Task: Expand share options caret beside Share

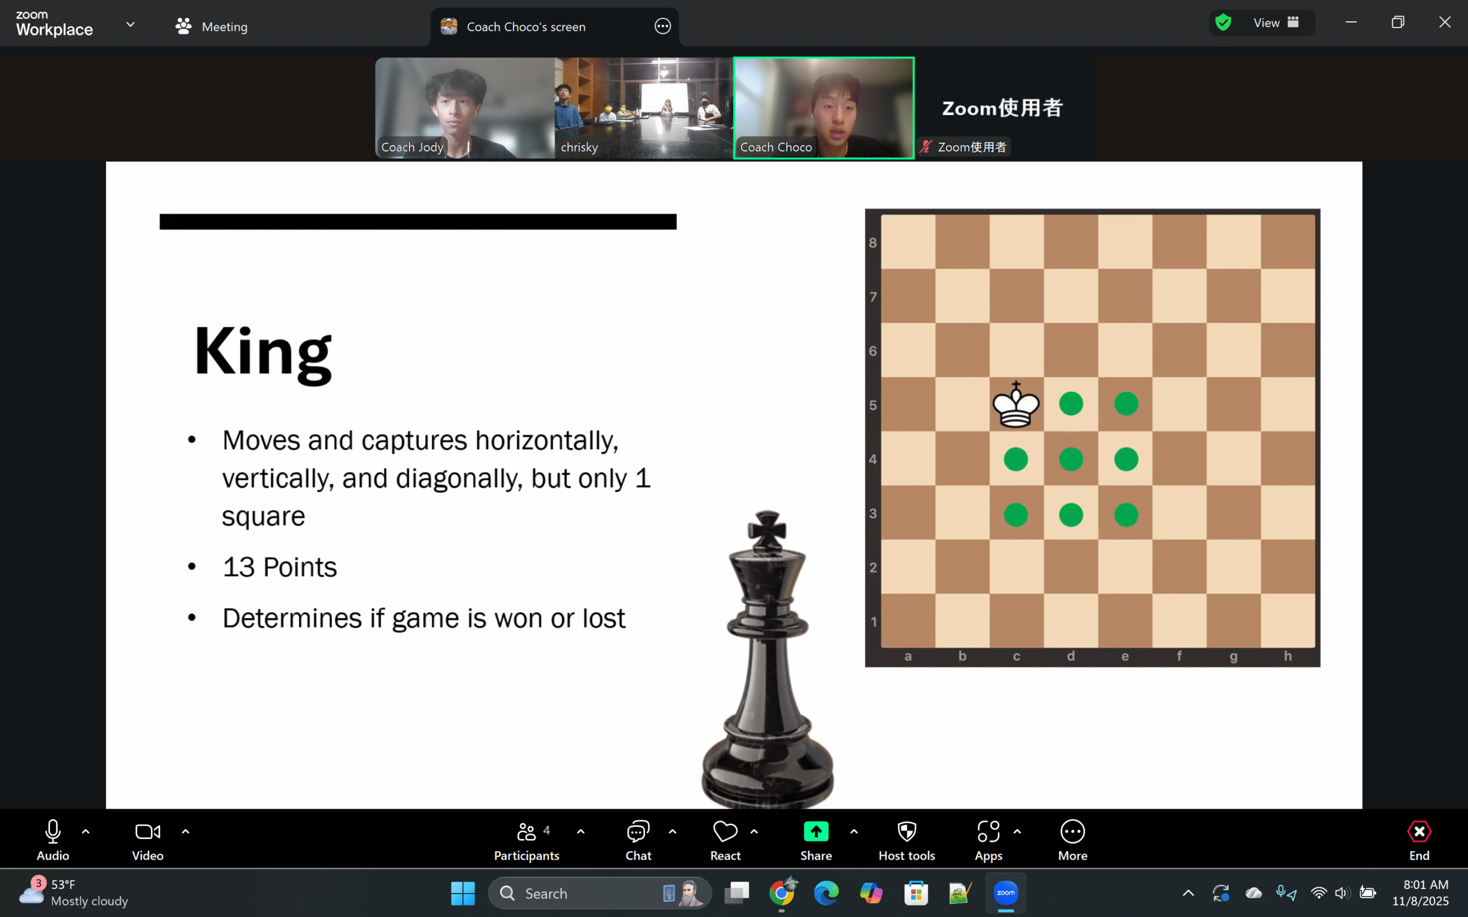Action: click(x=853, y=832)
